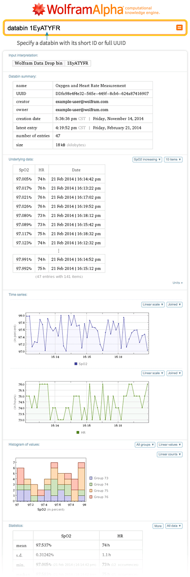Click date cell '21 Feb 2014 | 16:15:12 pm'
190x577 pixels.
point(76,268)
